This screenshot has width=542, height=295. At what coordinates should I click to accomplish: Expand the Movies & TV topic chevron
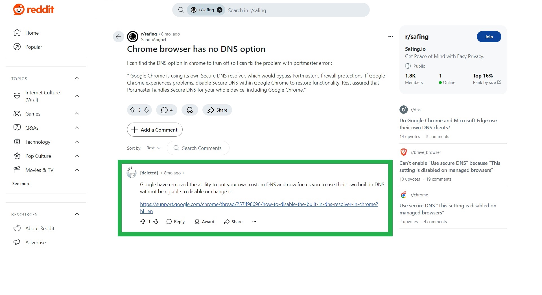(77, 170)
